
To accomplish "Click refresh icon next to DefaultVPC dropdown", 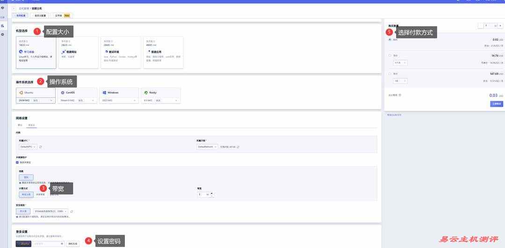I will pos(41,147).
